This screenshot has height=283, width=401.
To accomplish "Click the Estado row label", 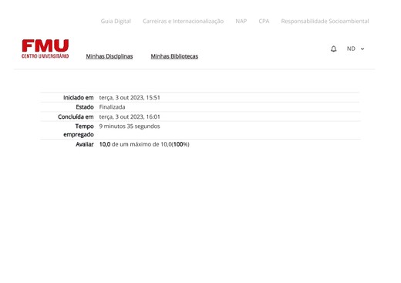I will coord(85,107).
